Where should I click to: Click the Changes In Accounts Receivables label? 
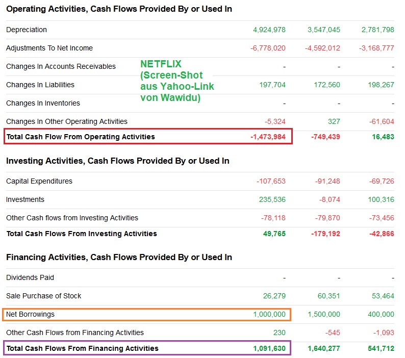coord(61,66)
